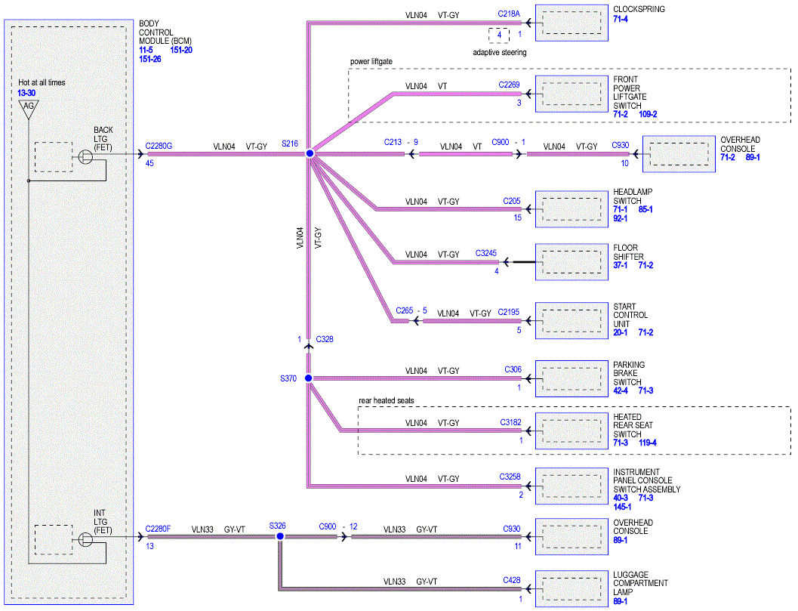Click the INT LTG FET circle symbol
The image size is (798, 611).
(x=85, y=539)
